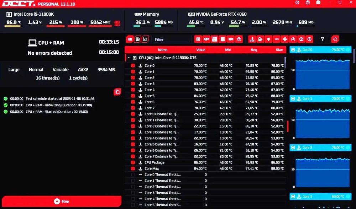Toggle the power plug sensor filter icon
This screenshot has width=356, height=209.
268,39
